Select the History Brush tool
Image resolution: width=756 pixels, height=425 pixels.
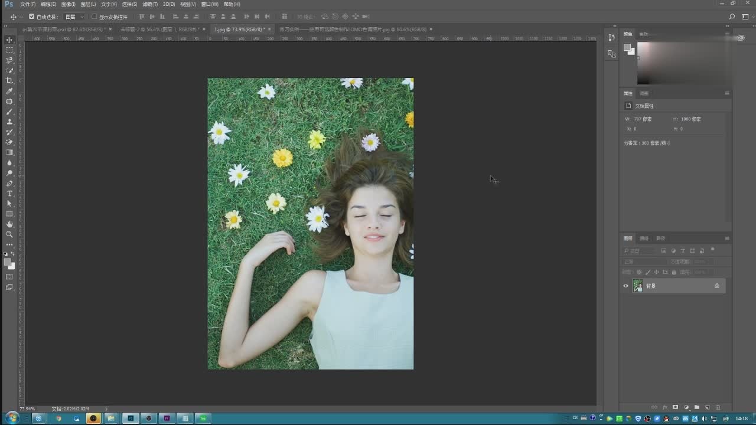pyautogui.click(x=9, y=132)
